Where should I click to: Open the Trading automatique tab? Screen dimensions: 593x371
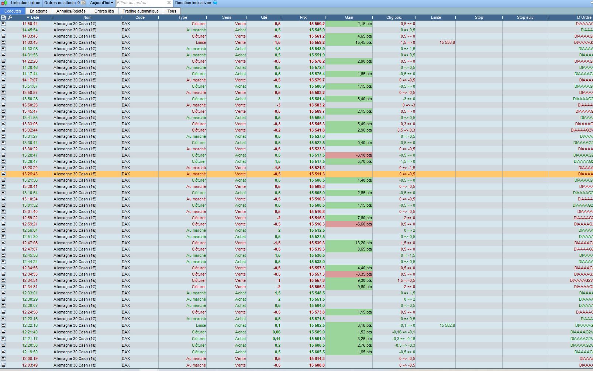[141, 11]
